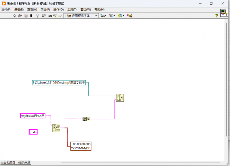Click the vertical scrollbar of the diagram
Image resolution: width=230 pixels, height=166 pixels.
(x=227, y=79)
